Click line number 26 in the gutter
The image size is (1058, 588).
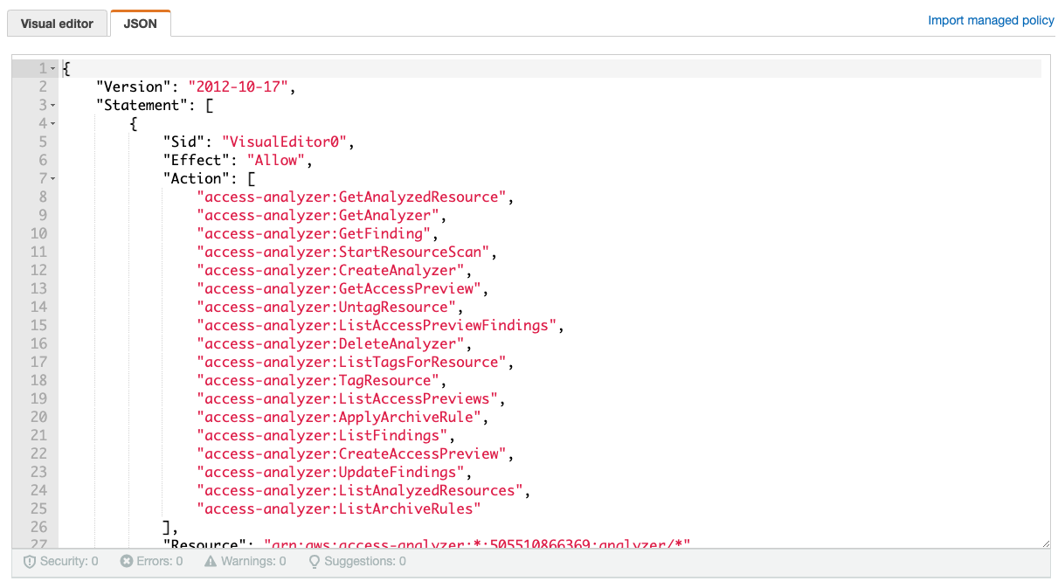[x=38, y=527]
